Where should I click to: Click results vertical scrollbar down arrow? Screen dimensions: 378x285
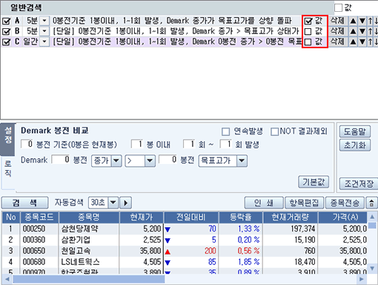point(372,268)
